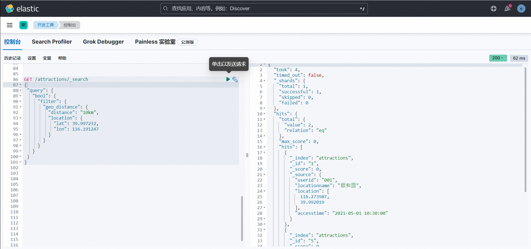
Task: Collapse hits array fold at response line 16
Action: point(264,147)
